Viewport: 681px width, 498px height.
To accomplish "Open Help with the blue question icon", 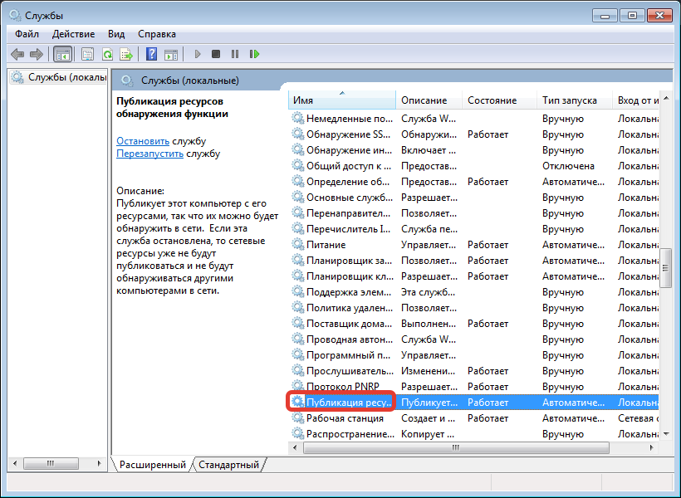I will [x=151, y=54].
